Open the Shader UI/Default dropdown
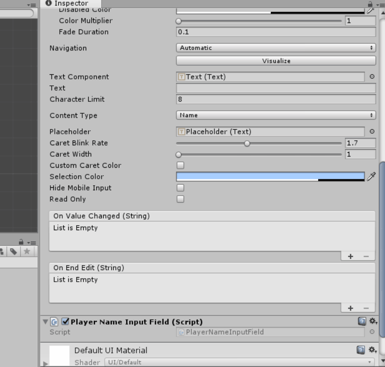 (x=238, y=362)
